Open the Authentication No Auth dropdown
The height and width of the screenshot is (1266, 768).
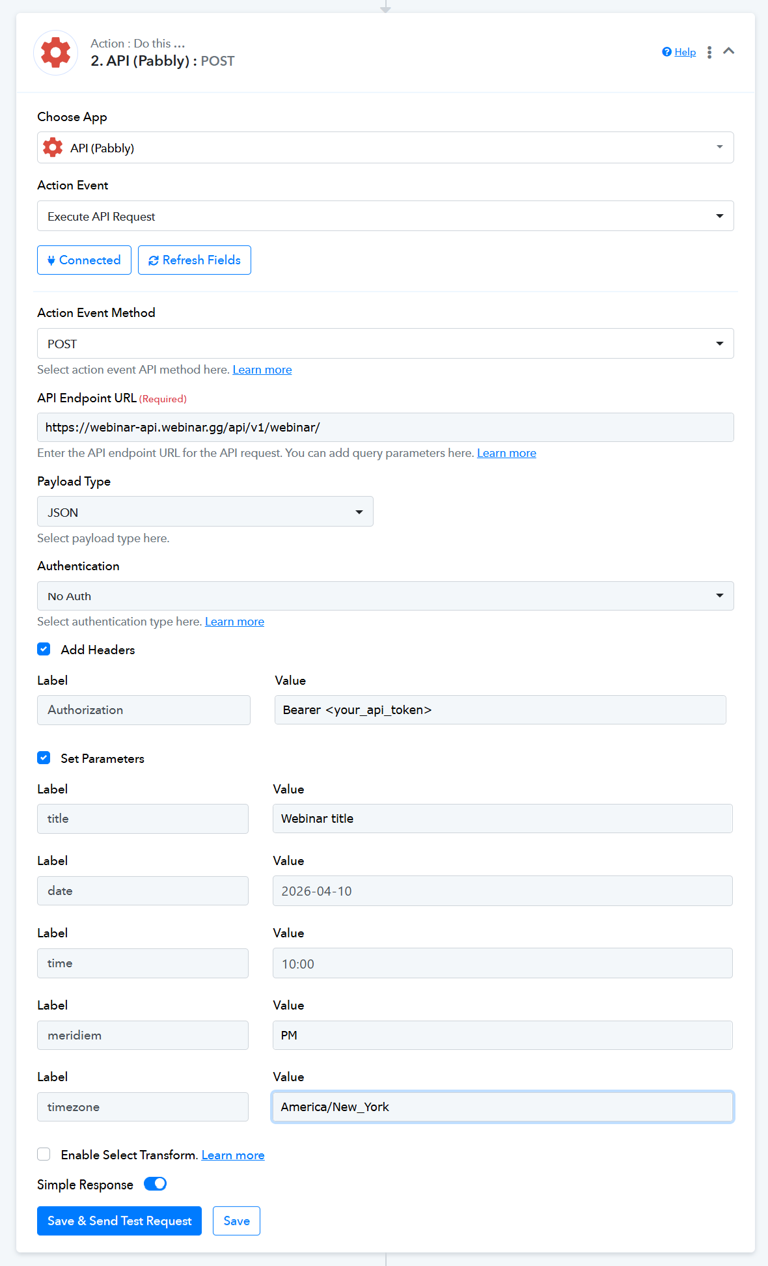click(x=385, y=596)
